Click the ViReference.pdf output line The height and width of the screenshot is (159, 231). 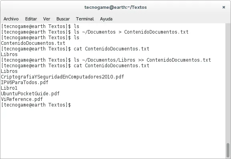[22, 99]
